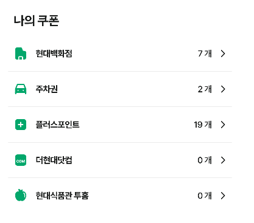
Task: Click the 현대백화점 building icon
Action: pyautogui.click(x=21, y=53)
